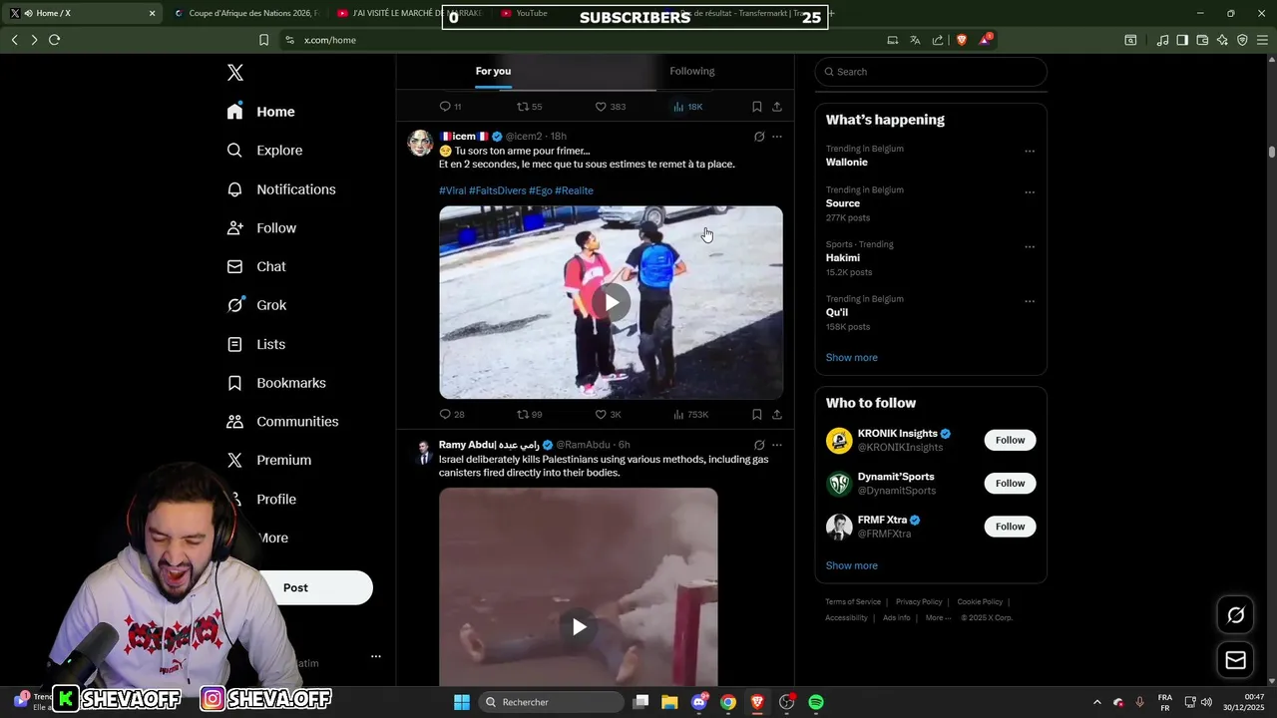Click the #Realite hashtag

click(x=574, y=190)
